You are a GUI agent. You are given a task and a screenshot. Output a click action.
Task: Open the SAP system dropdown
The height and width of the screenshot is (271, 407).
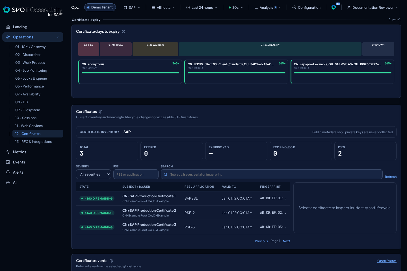click(132, 8)
